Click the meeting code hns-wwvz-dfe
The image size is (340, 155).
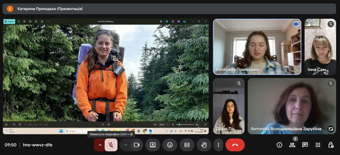37,145
